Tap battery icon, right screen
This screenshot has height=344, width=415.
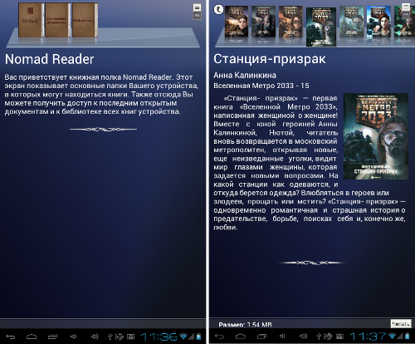click(408, 337)
